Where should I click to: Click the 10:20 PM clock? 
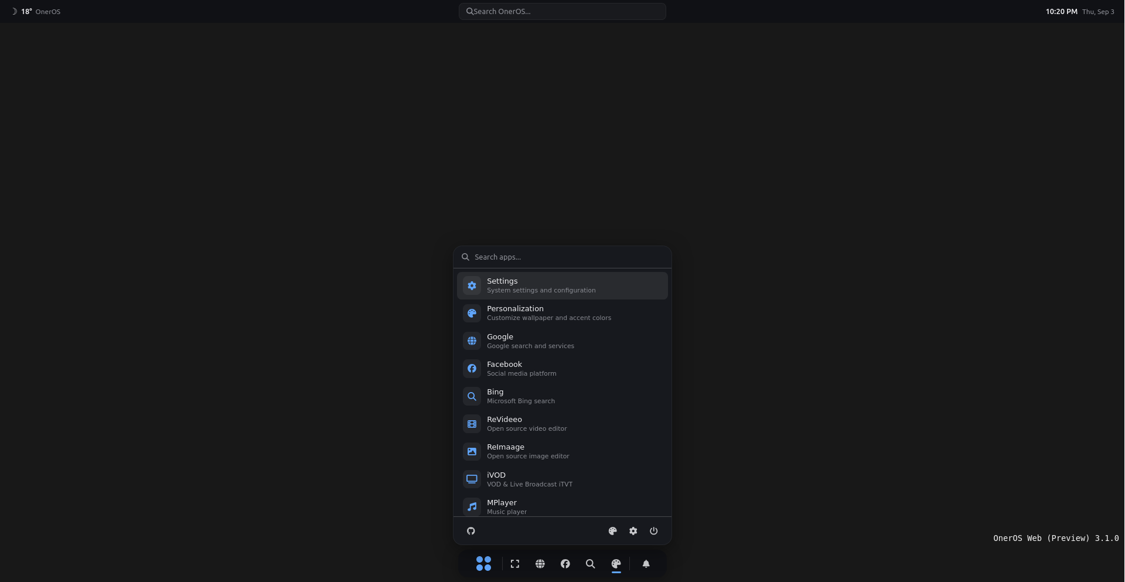click(1061, 11)
